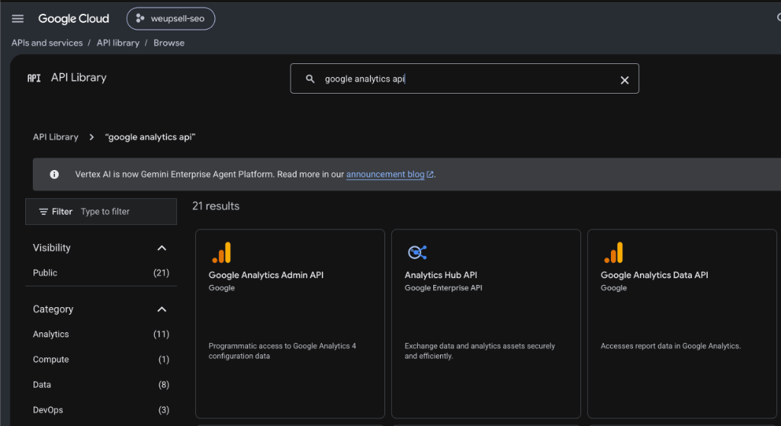781x426 pixels.
Task: Collapse the Category section
Action: [x=162, y=309]
